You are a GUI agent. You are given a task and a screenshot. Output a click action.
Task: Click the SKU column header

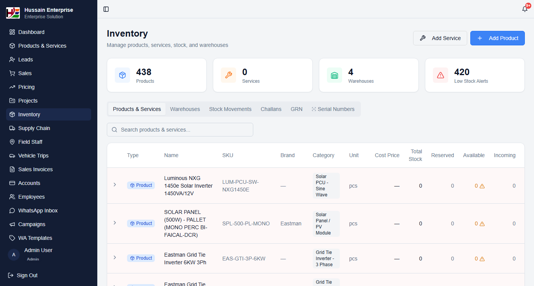[x=228, y=155]
